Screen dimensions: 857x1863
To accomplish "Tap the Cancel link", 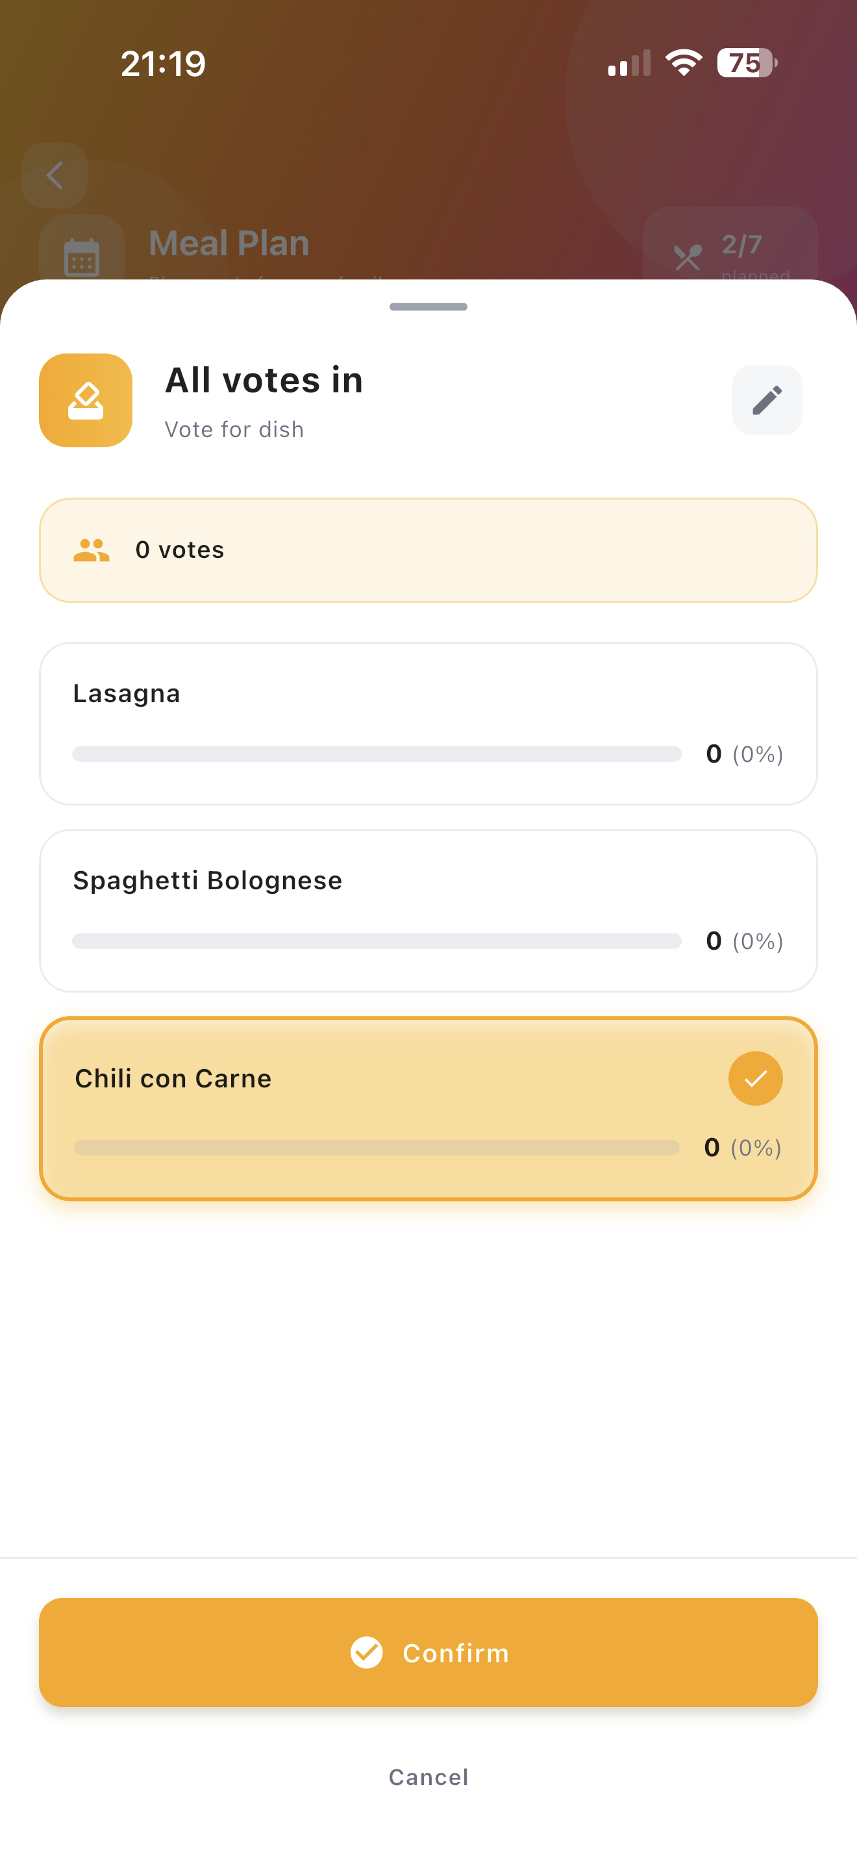I will tap(428, 1777).
